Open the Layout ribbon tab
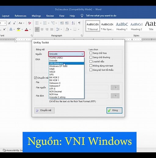156x158 pixels. tap(5, 16)
